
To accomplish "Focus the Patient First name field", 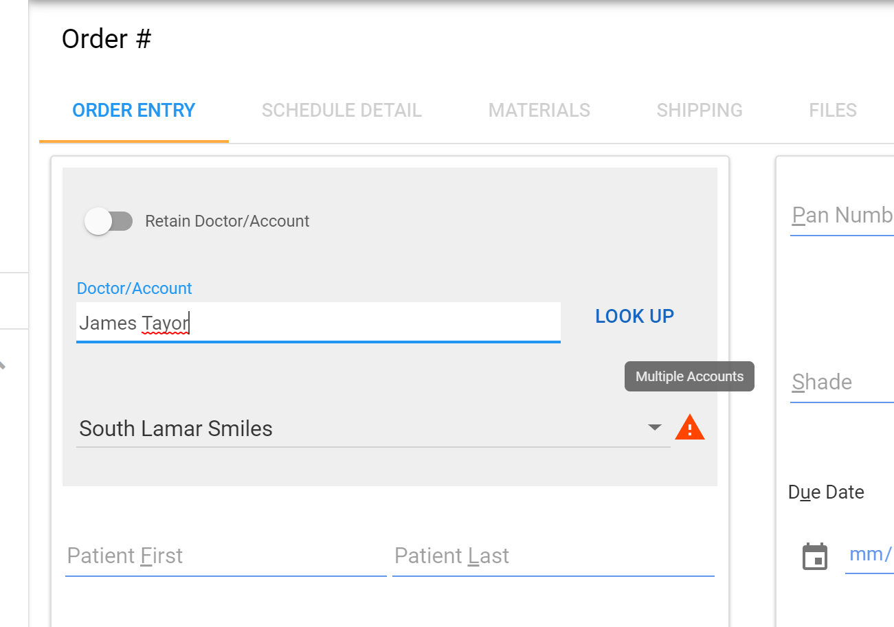I will [225, 556].
